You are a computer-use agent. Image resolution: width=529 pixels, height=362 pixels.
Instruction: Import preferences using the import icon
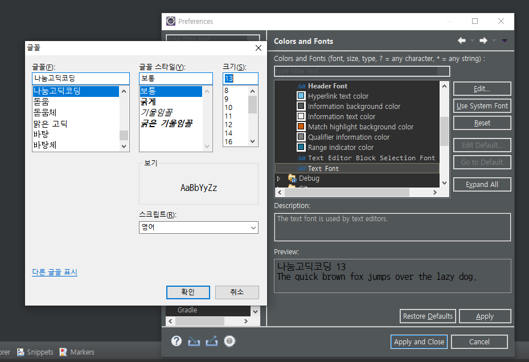pyautogui.click(x=194, y=341)
